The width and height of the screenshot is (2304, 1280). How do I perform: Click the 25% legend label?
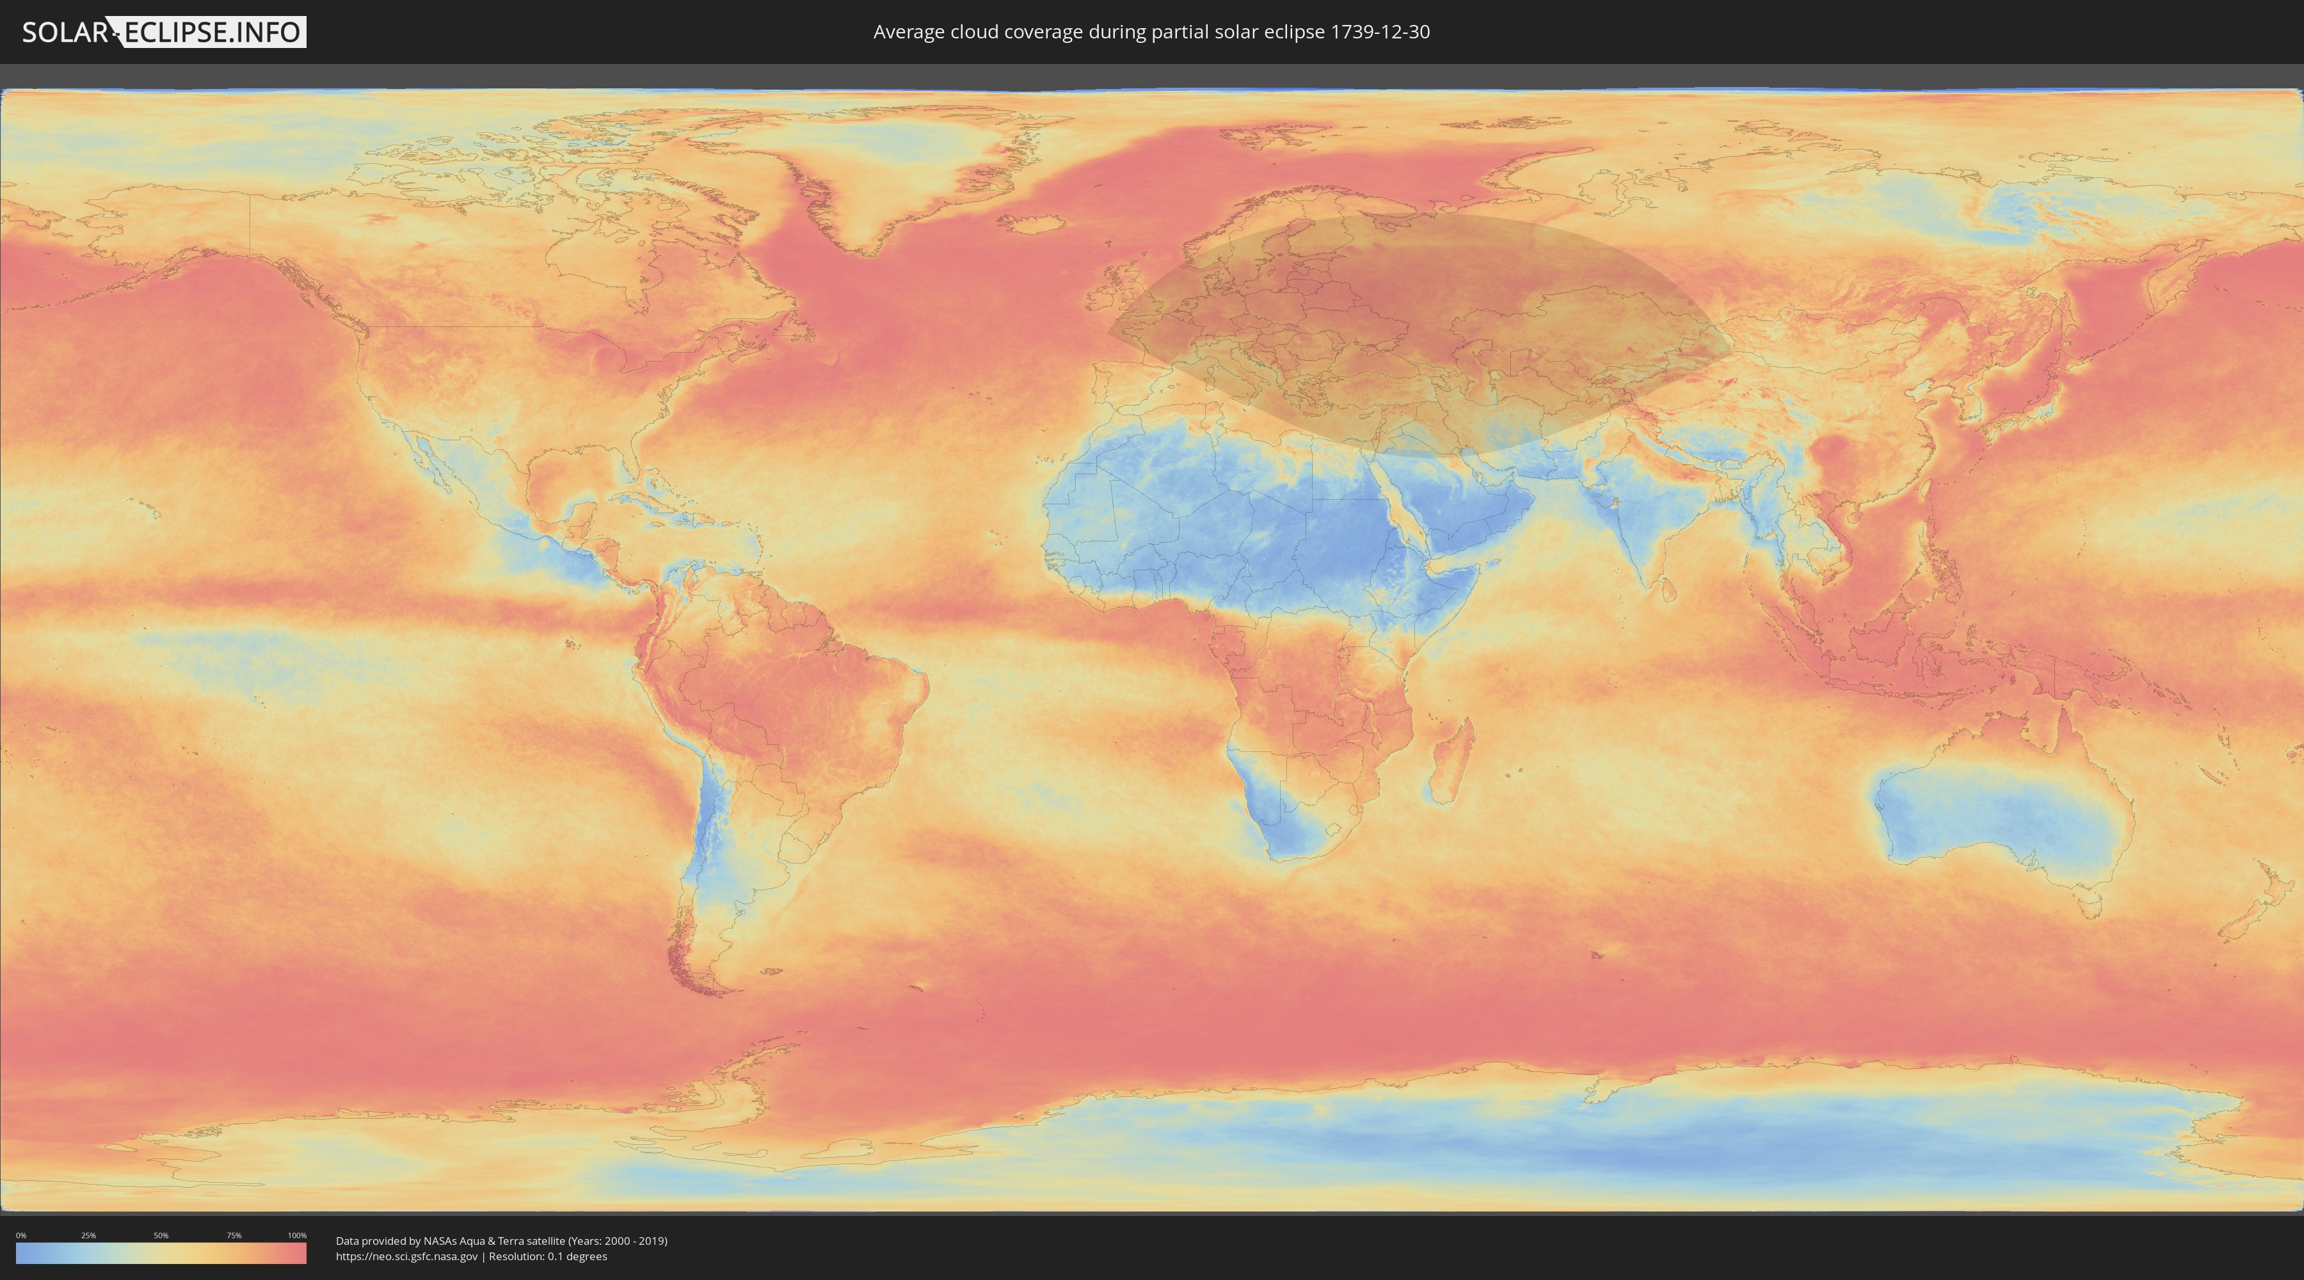point(88,1235)
